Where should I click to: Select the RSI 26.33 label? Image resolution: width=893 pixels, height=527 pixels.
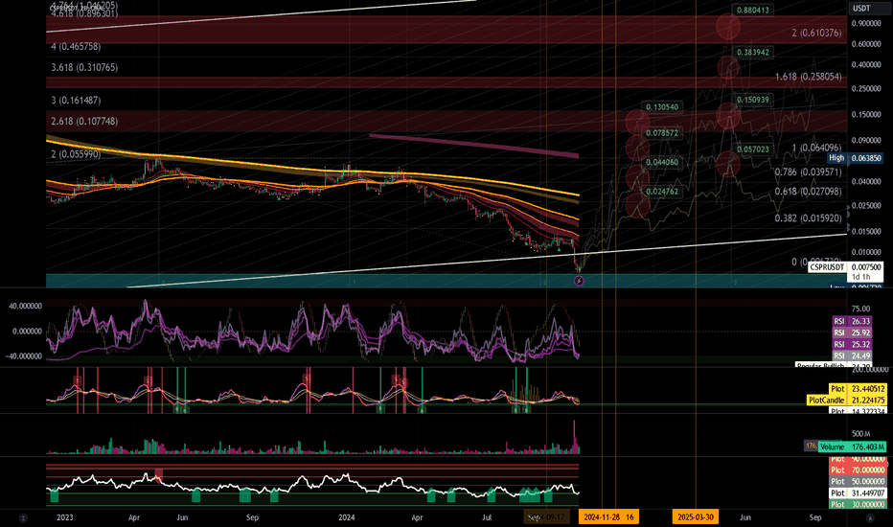point(853,321)
